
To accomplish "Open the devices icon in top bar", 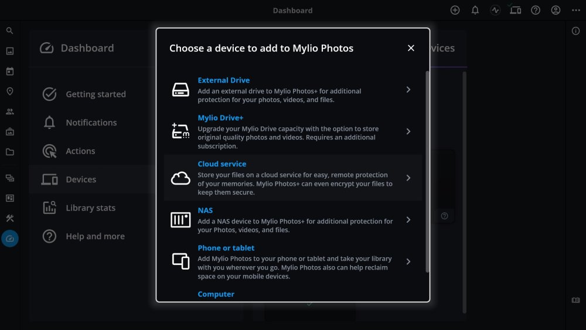I will pyautogui.click(x=515, y=10).
